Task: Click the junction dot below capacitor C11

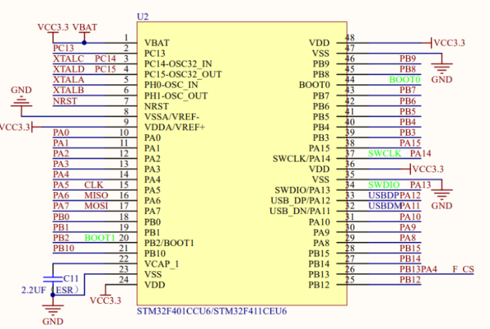Action: [52, 295]
